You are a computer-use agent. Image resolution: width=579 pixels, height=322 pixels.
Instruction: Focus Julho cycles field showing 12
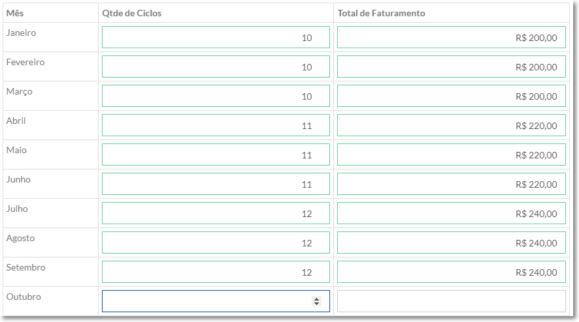click(216, 213)
